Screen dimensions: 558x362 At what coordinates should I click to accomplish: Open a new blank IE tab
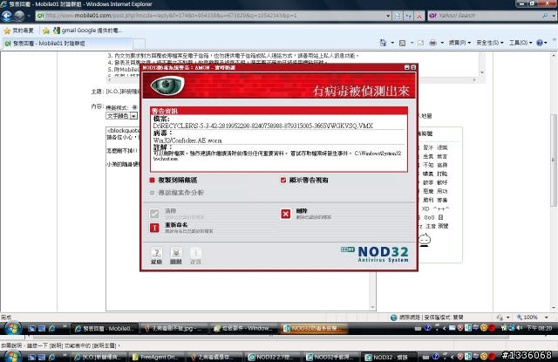pyautogui.click(x=139, y=44)
